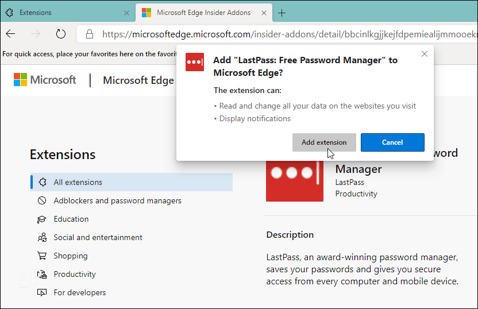Click the large red LastPass logo thumbnail
Viewport: 478px width, 309px height.
click(295, 181)
